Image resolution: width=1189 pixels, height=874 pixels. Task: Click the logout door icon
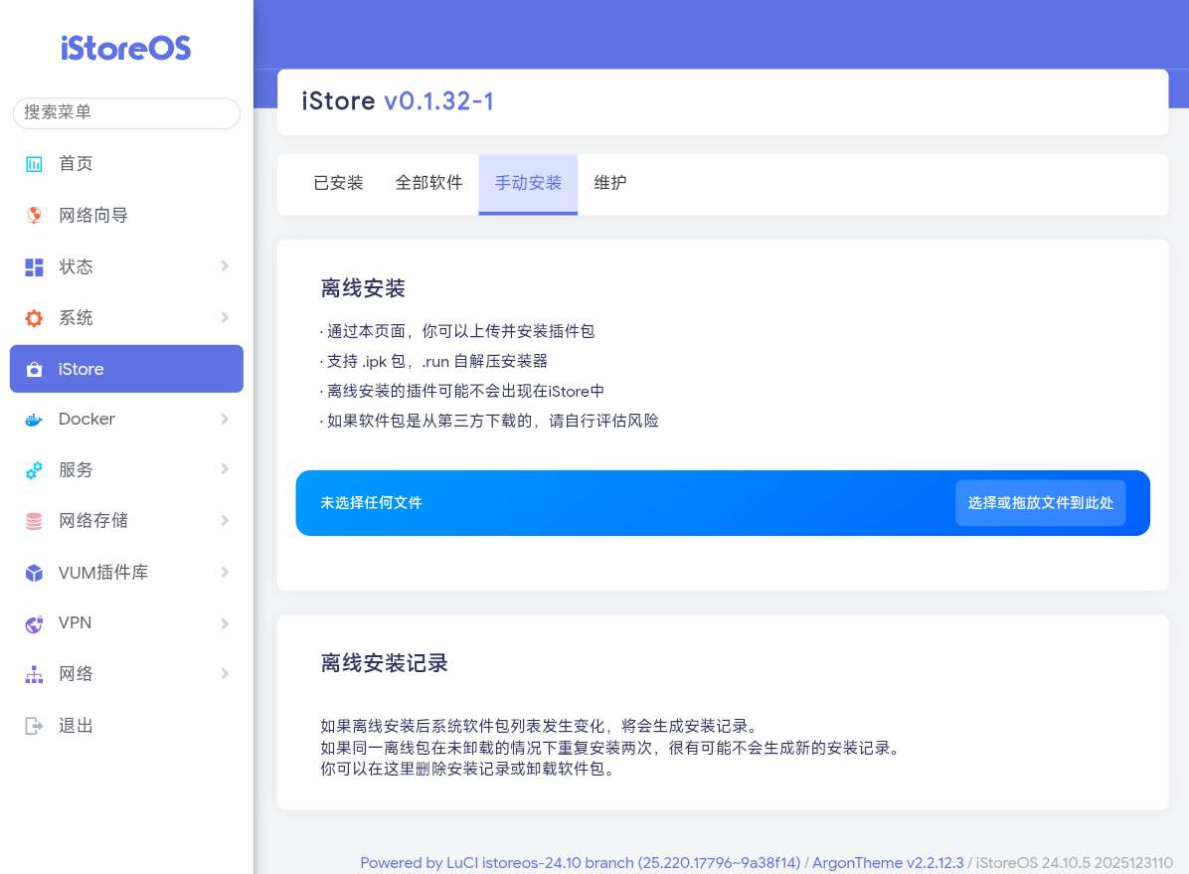pos(34,726)
